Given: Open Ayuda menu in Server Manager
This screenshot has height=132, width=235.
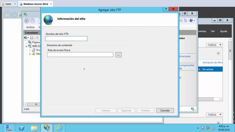Looking at the screenshot, I should (x=224, y=31).
